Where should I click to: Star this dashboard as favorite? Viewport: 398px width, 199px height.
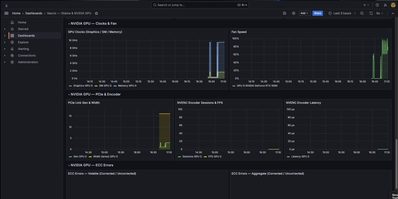(96, 13)
